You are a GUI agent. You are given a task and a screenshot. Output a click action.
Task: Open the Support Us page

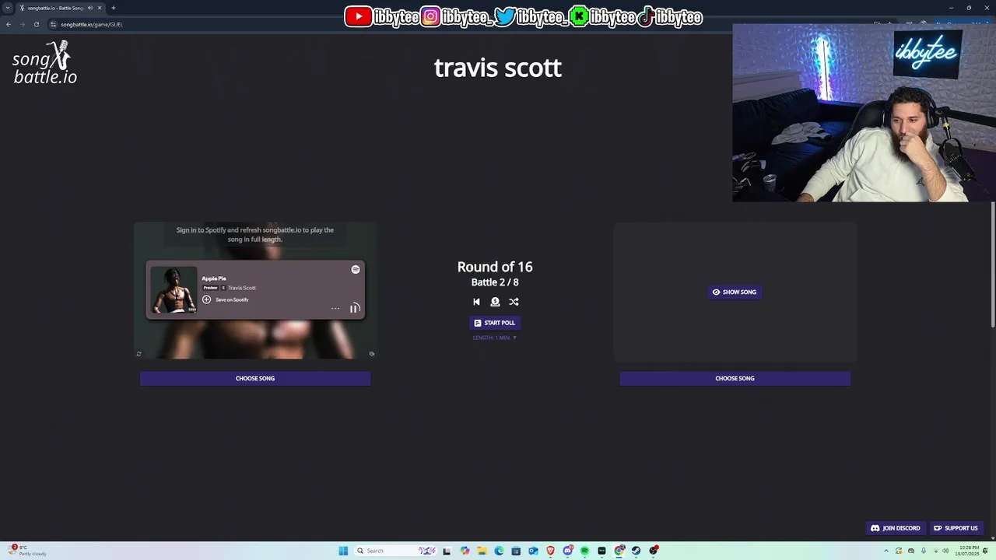956,528
